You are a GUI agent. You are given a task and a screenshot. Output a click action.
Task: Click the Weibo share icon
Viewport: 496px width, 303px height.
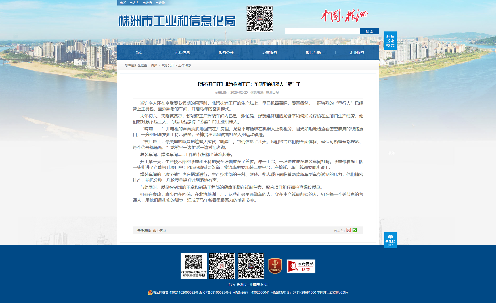pyautogui.click(x=348, y=230)
